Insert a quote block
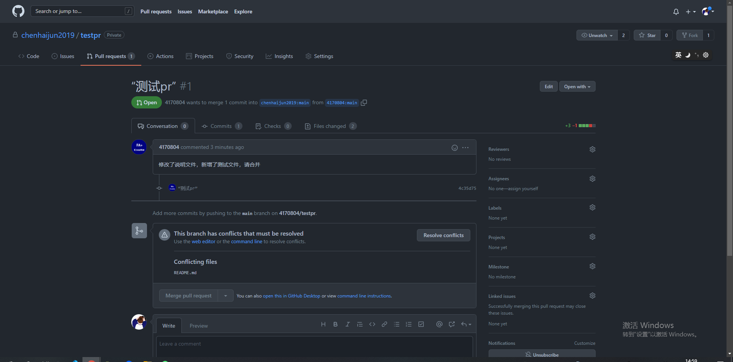733x362 pixels. pos(360,324)
